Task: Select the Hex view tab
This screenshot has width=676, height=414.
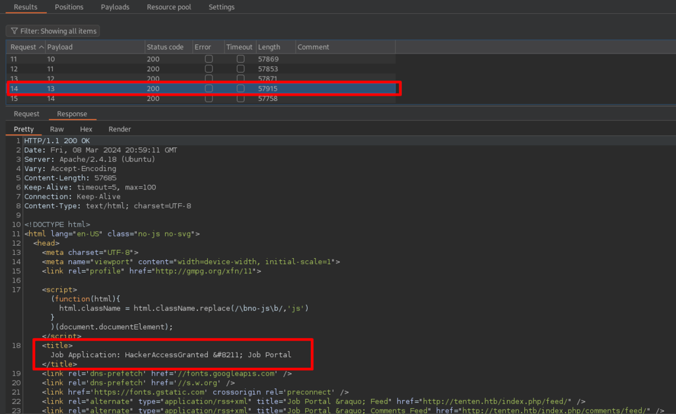Action: tap(86, 129)
